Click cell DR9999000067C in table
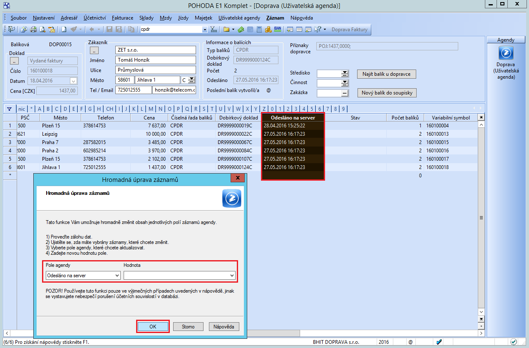The image size is (529, 348). point(238,142)
